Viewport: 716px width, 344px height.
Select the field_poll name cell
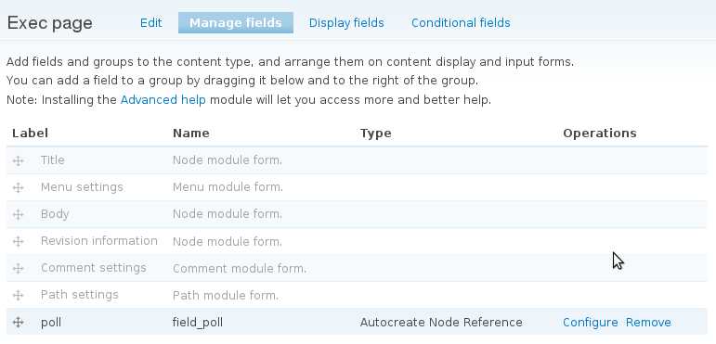(x=198, y=323)
